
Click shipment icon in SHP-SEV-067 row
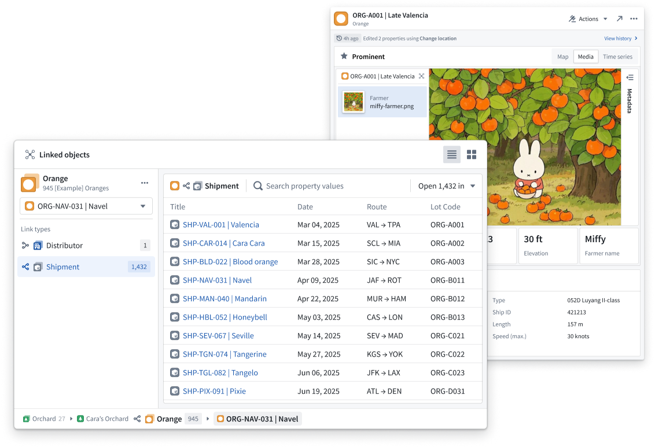[175, 336]
